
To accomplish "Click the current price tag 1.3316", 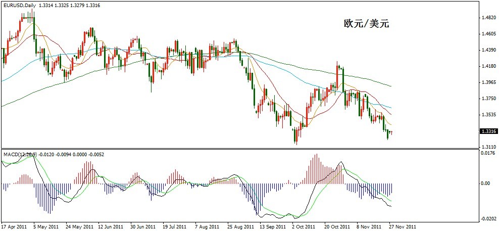I will click(x=488, y=131).
